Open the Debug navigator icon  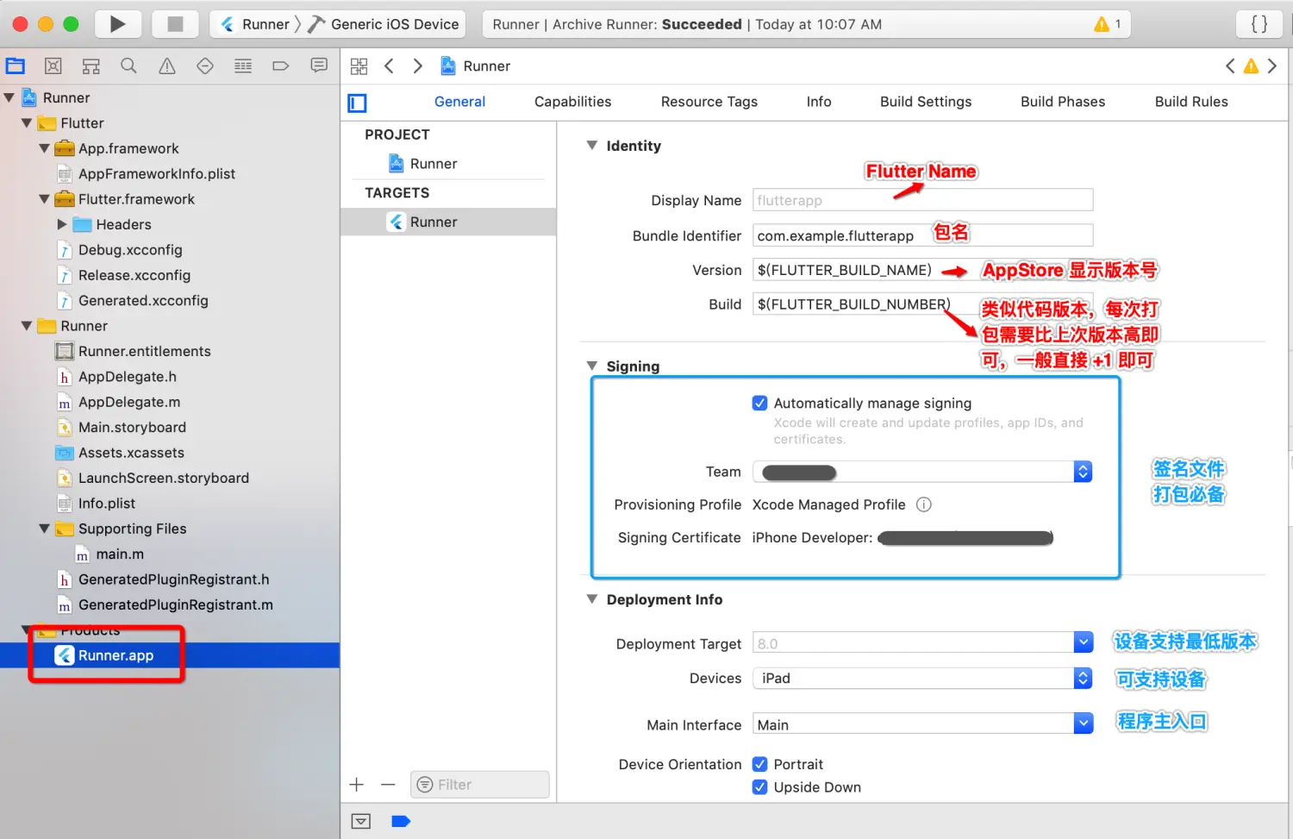[243, 66]
